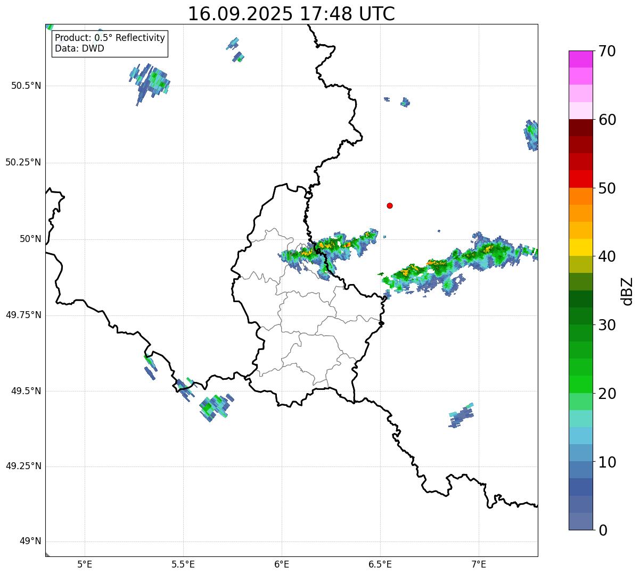Click the latitude label "49.25°N"

(x=23, y=466)
